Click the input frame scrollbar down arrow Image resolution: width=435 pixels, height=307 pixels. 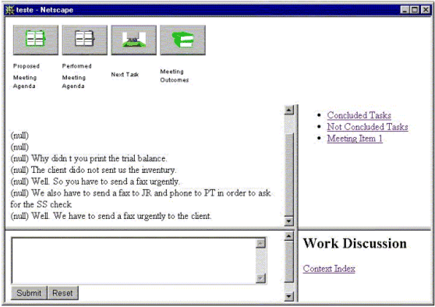click(x=288, y=296)
